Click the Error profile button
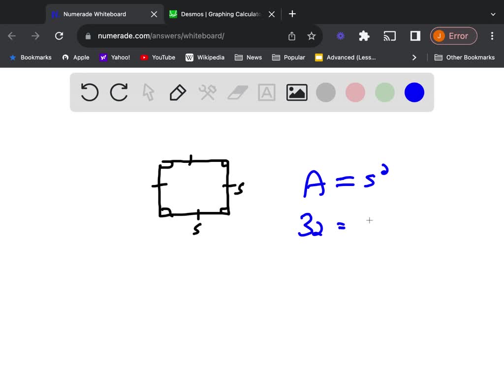 pyautogui.click(x=453, y=35)
